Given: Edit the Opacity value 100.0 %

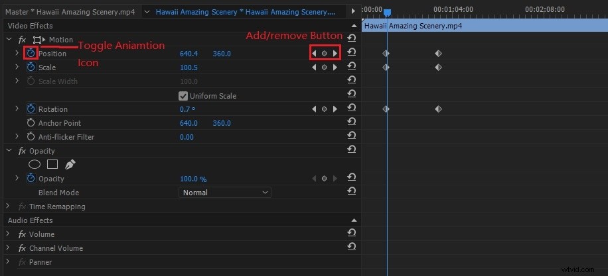Looking at the screenshot, I should 193,179.
